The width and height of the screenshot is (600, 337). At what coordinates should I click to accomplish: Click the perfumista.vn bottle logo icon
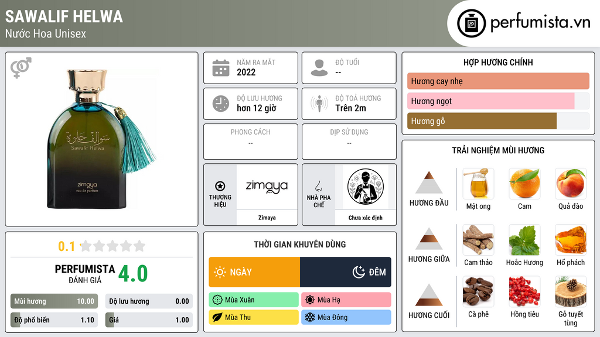coord(472,23)
